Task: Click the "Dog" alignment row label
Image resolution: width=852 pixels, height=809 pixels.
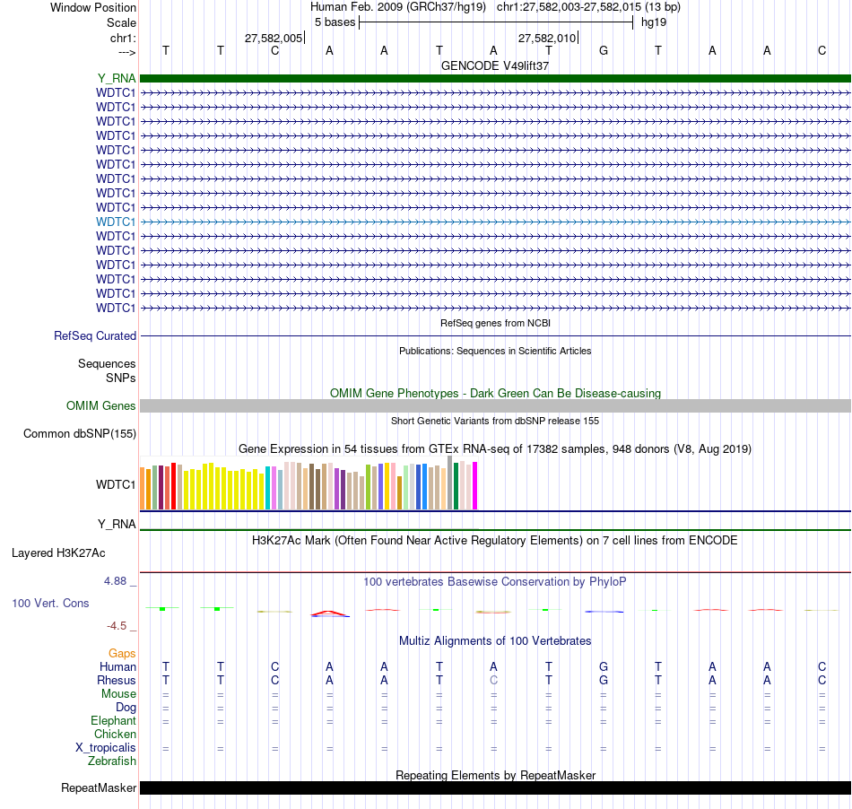Action: pyautogui.click(x=126, y=708)
